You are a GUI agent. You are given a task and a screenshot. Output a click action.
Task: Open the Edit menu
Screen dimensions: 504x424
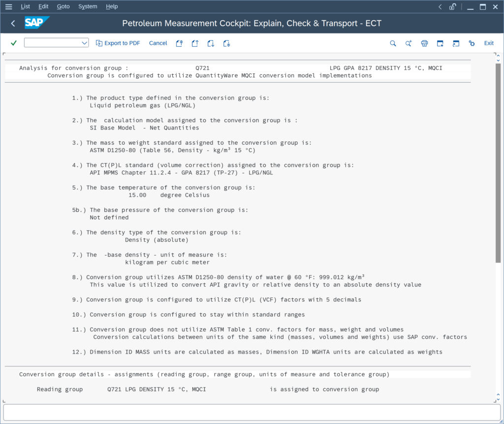click(43, 6)
